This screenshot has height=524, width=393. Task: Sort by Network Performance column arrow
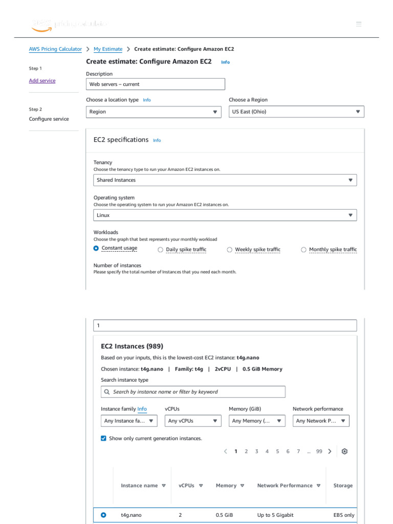(x=318, y=486)
